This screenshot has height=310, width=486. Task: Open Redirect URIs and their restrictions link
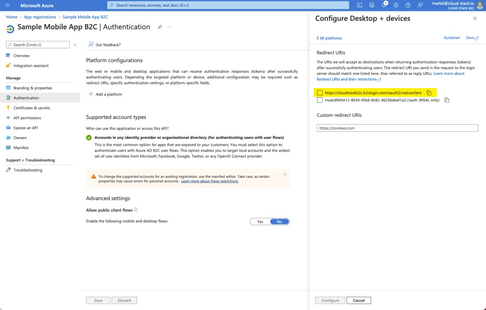pyautogui.click(x=348, y=79)
